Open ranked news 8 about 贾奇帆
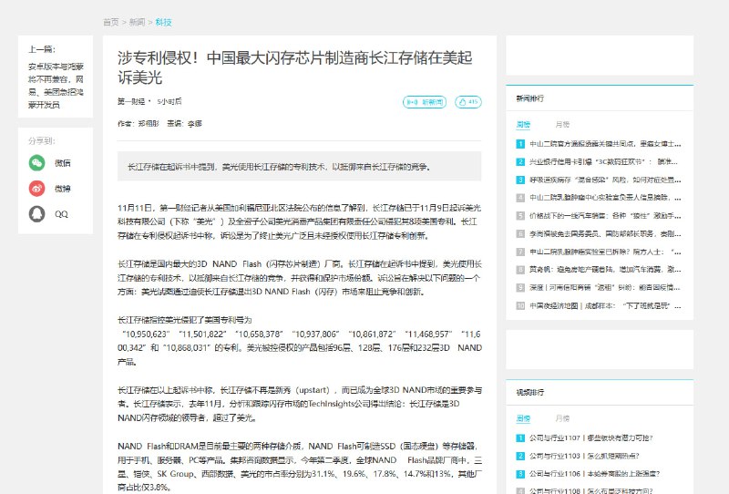729x494 pixels. pos(605,270)
